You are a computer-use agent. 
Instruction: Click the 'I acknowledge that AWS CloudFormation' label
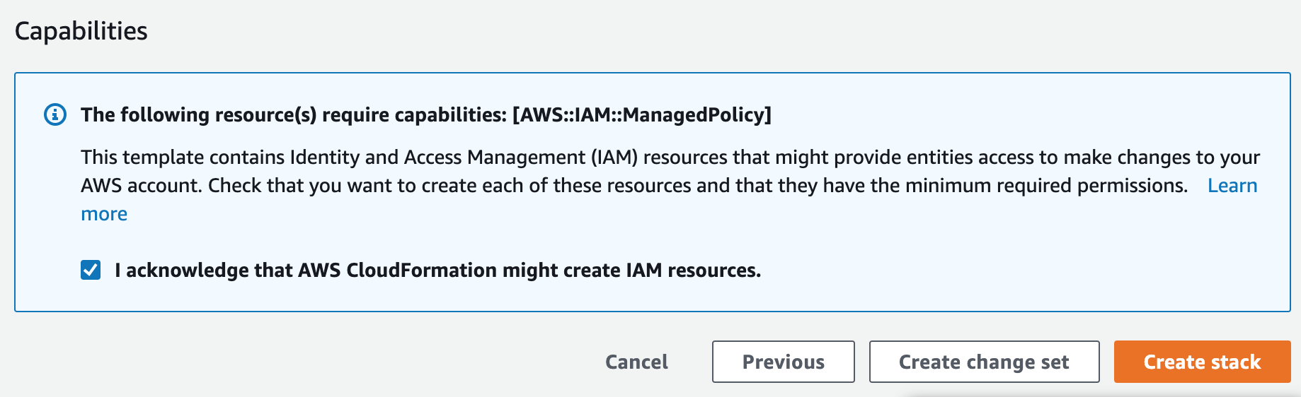click(x=437, y=270)
